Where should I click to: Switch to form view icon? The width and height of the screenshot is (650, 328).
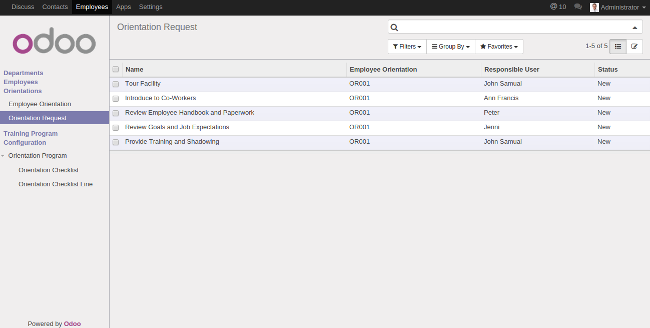coord(634,47)
